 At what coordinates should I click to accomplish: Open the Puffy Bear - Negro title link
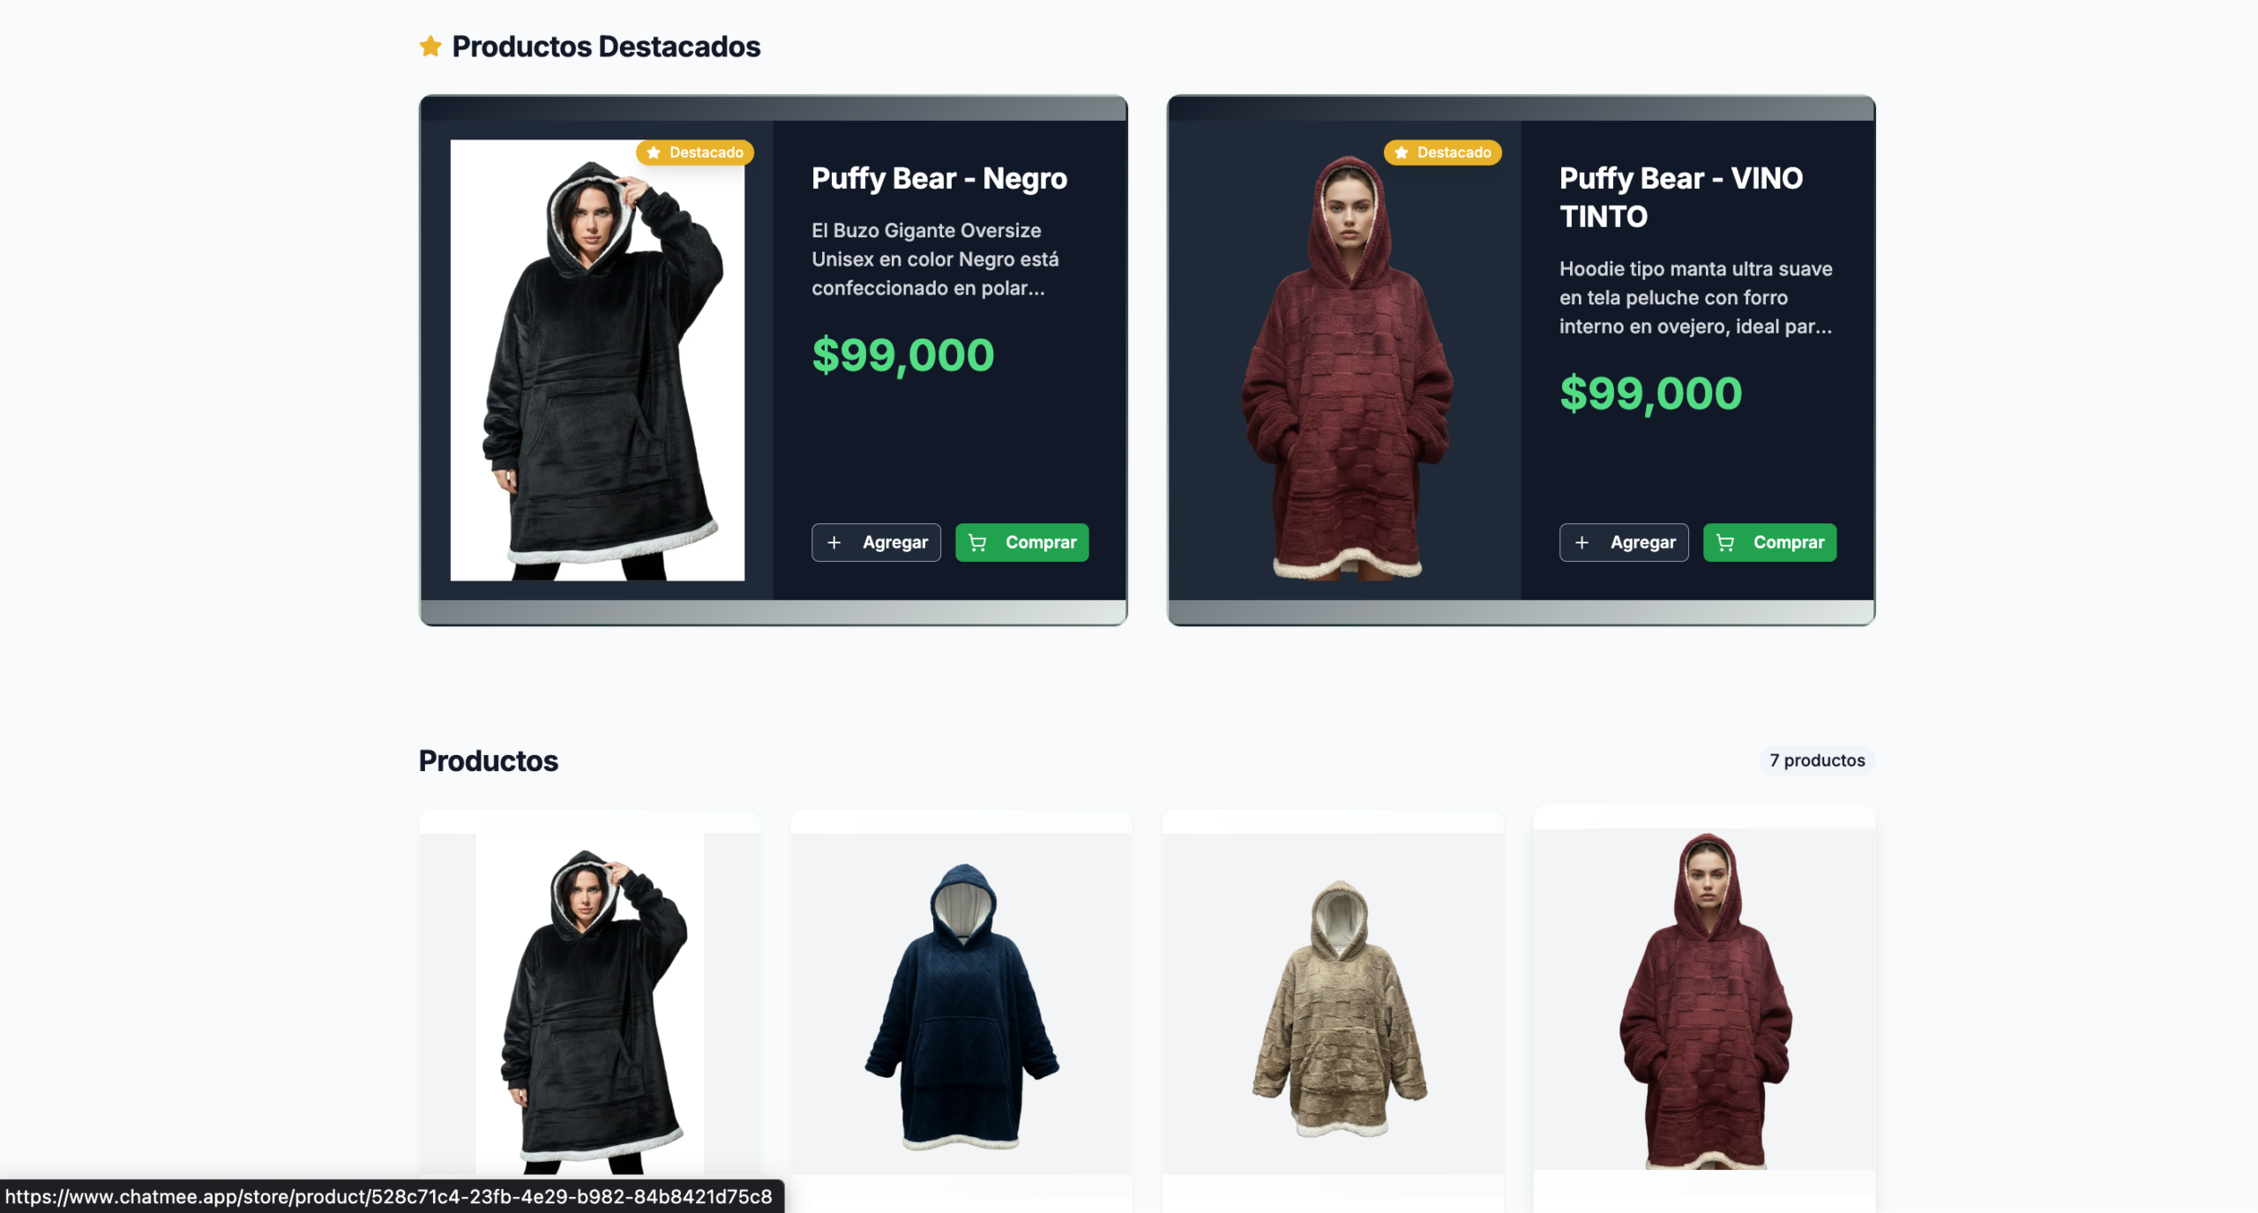coord(939,178)
